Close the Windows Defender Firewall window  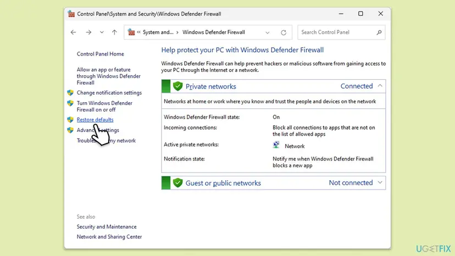tap(380, 14)
